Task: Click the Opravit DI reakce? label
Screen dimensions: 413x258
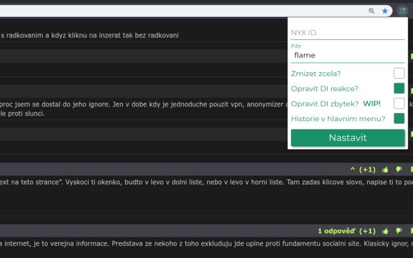Action: (325, 89)
